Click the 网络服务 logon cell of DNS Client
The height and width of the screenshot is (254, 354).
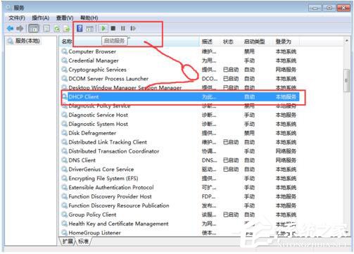point(286,160)
